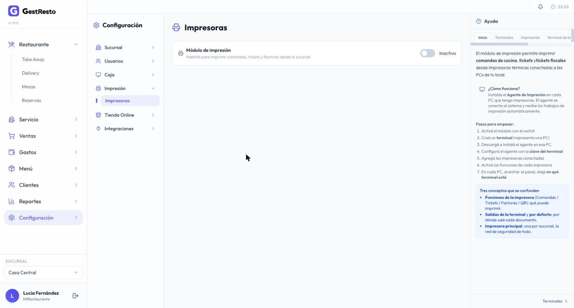The height and width of the screenshot is (308, 574).
Task: Switch to the Impresoras help tab
Action: (x=530, y=38)
